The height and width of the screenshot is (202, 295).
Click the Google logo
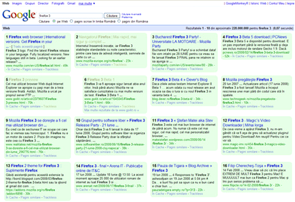click(x=19, y=15)
